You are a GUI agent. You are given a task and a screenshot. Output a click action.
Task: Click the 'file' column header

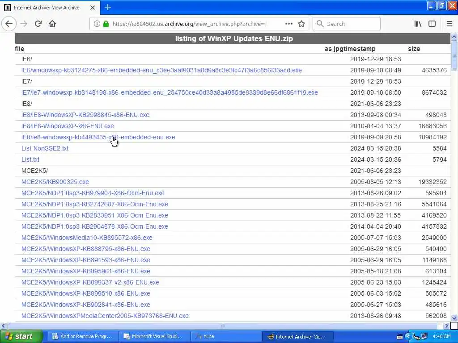tap(20, 49)
